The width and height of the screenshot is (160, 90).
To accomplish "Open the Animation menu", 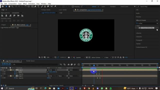I will point(31,4).
